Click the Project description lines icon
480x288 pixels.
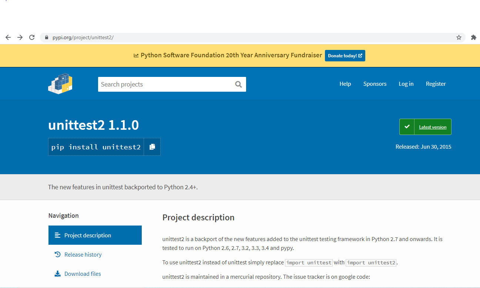coord(57,235)
